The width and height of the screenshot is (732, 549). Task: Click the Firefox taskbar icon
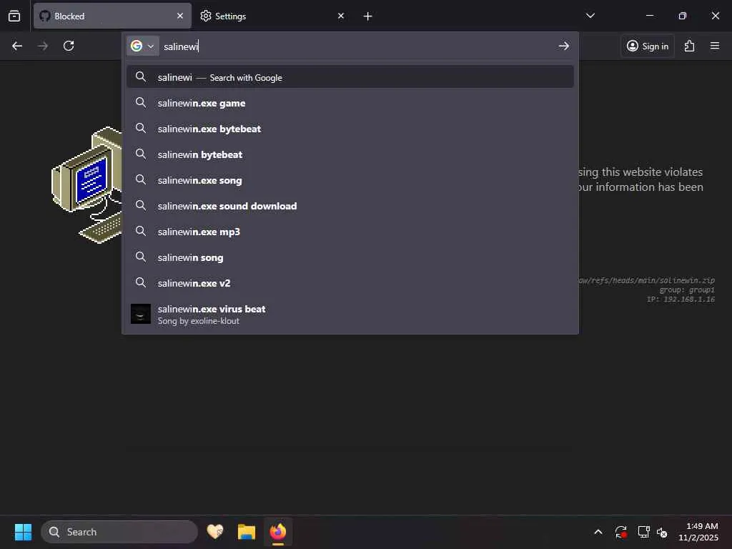point(278,532)
